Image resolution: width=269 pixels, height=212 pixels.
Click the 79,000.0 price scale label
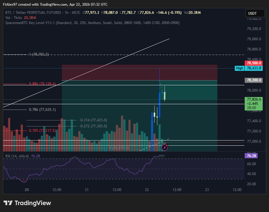[x=254, y=39]
